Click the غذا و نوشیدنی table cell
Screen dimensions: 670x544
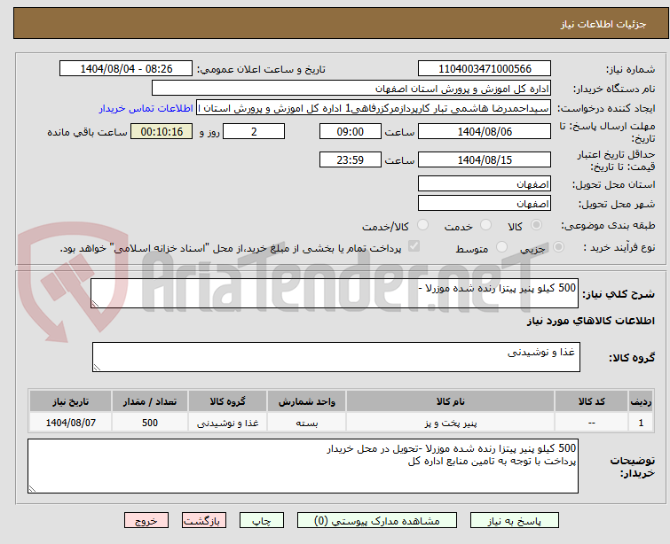[x=227, y=423]
